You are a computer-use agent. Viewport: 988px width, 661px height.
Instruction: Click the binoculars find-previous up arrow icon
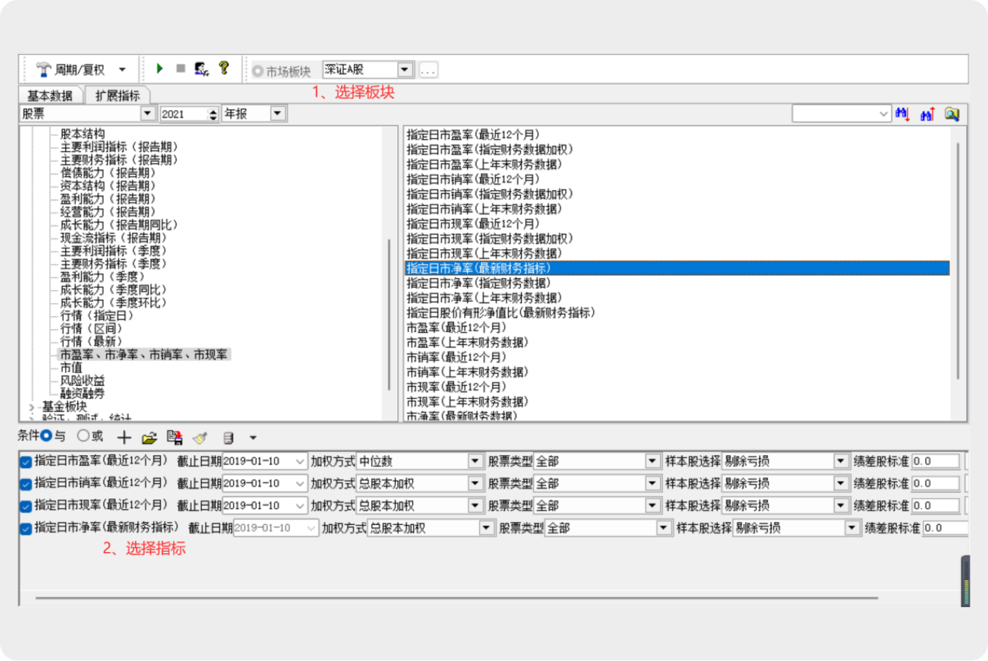tap(928, 114)
